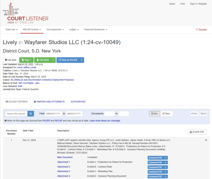Click the Jury Demand Both link
Screen dimensions: 212x179
click(x=20, y=86)
